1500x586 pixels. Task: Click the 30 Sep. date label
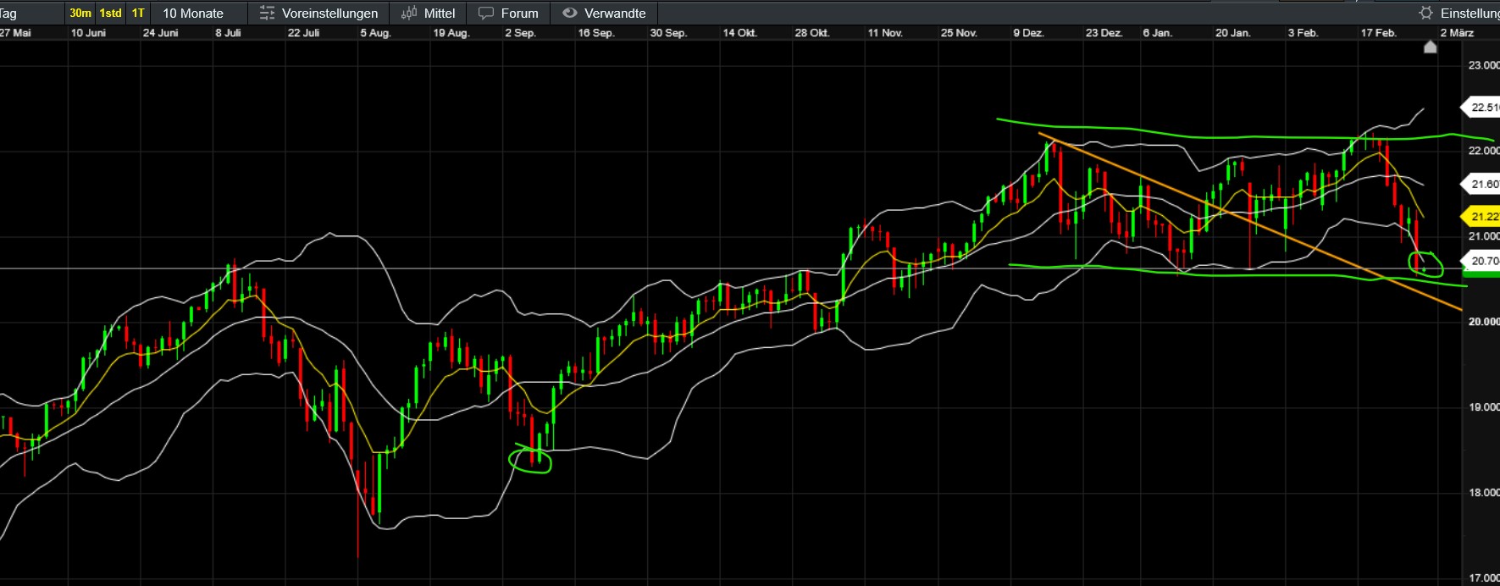[x=668, y=33]
